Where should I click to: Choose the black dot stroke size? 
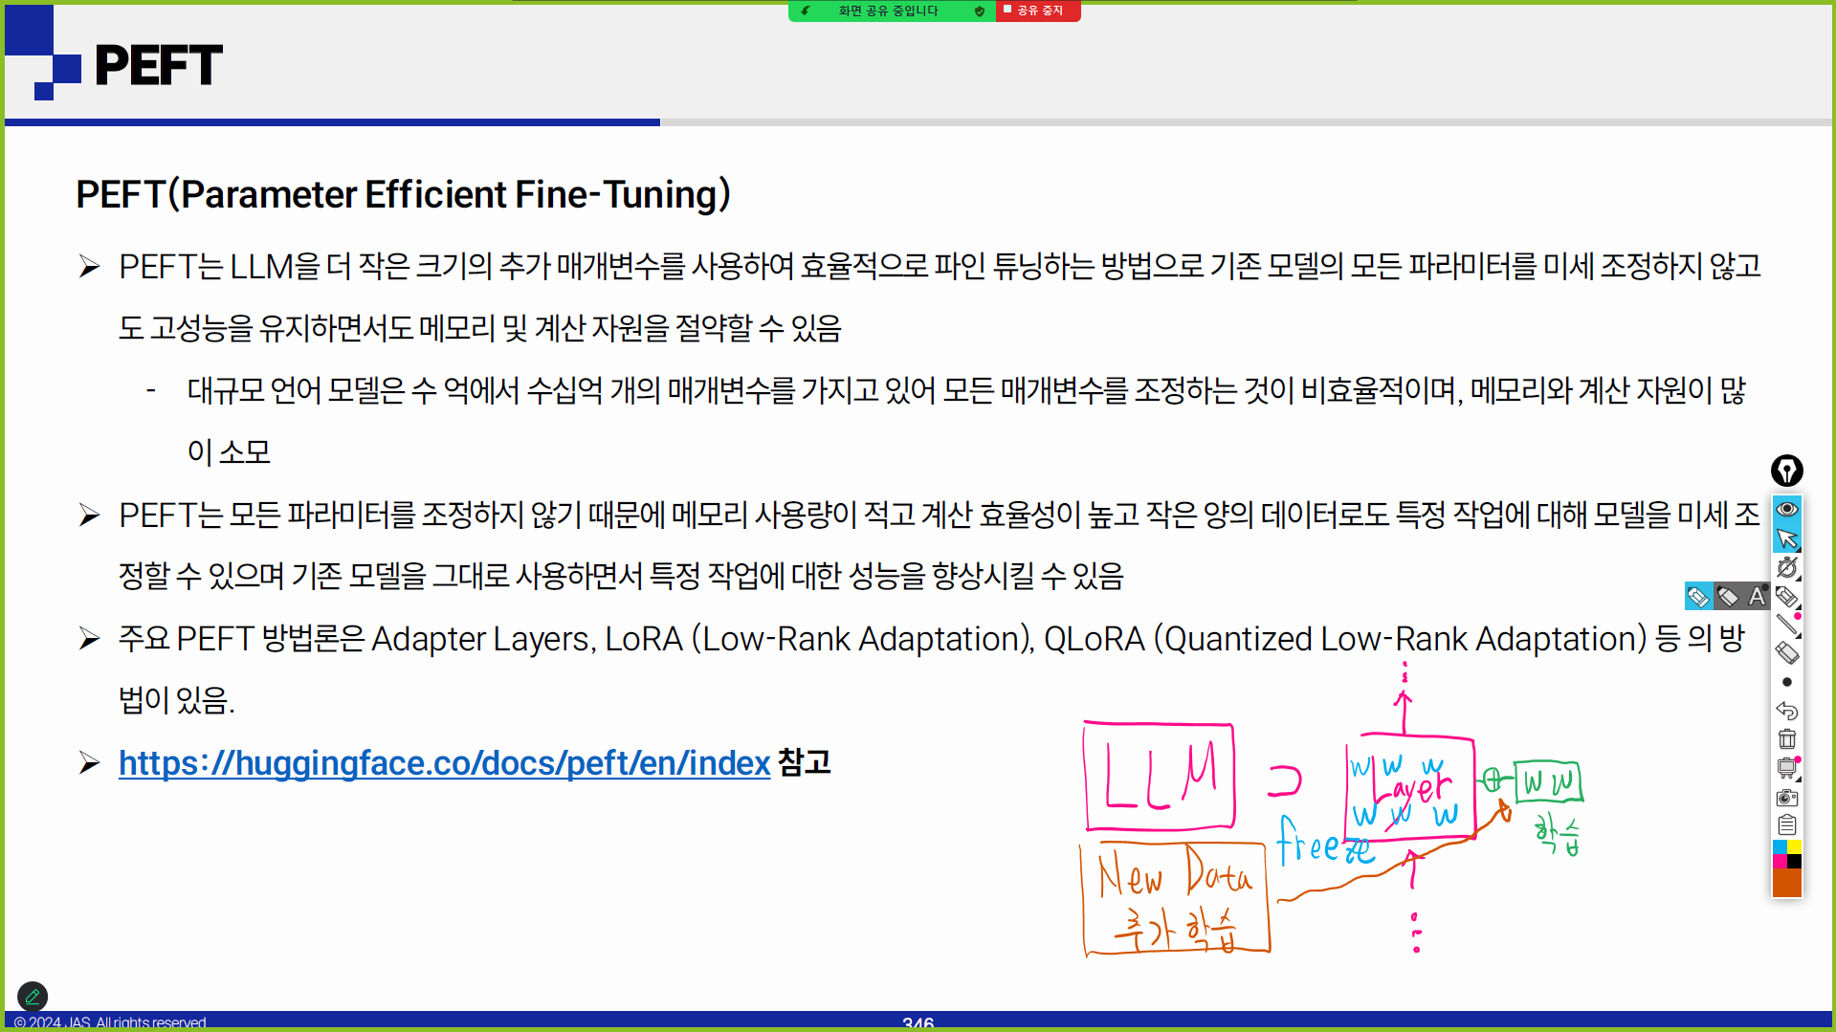coord(1786,682)
